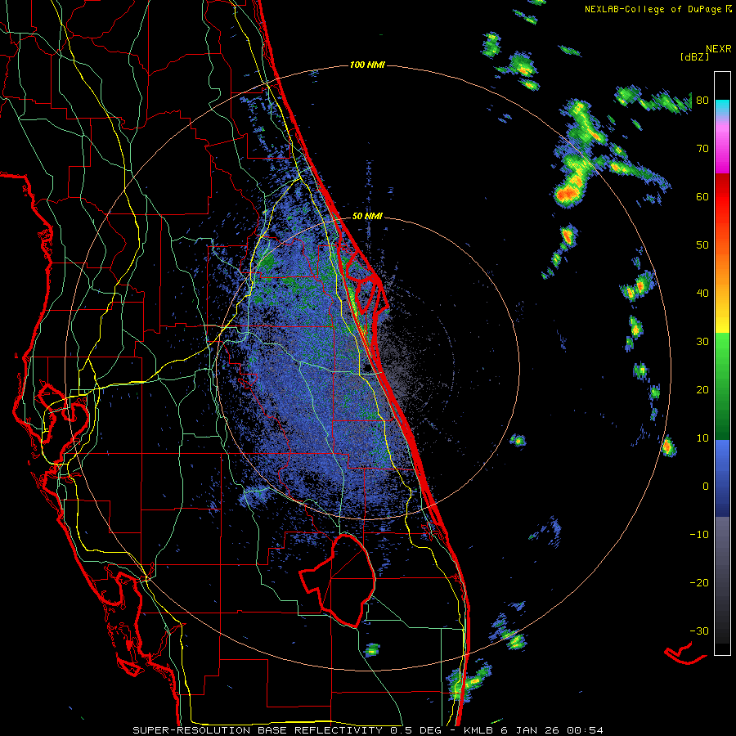Image resolution: width=736 pixels, height=736 pixels.
Task: Select the [dBZ] unit label
Action: 694,56
